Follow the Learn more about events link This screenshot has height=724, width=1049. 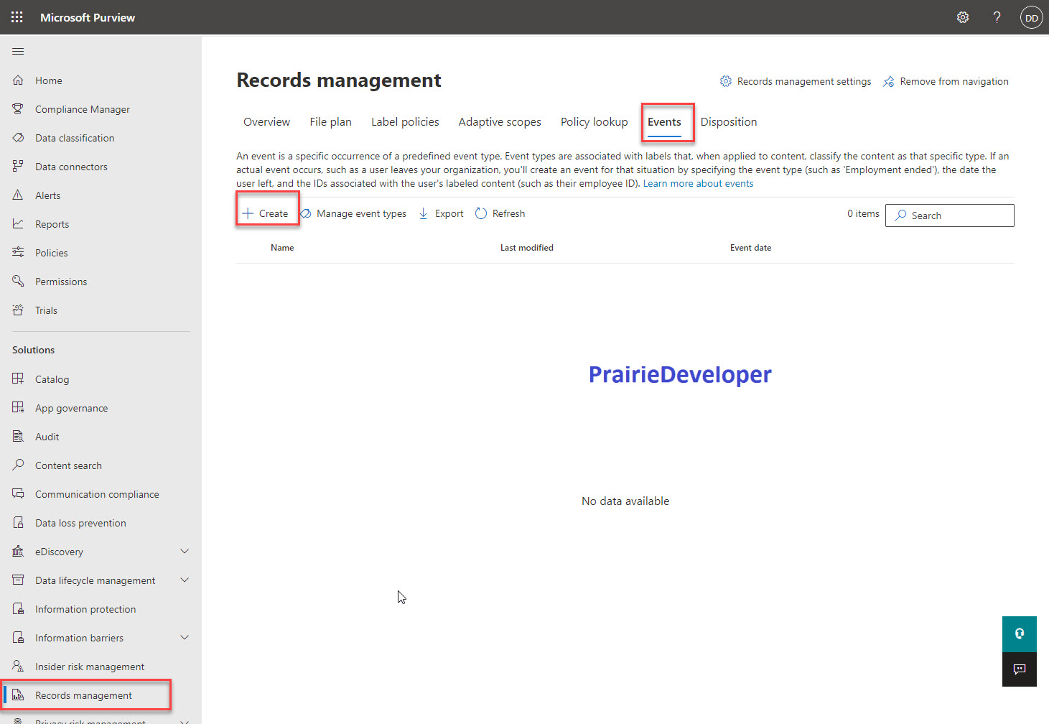click(x=699, y=183)
